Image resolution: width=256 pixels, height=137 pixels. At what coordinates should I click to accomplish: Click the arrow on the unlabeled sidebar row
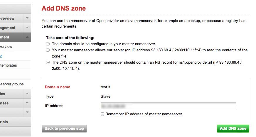[27, 112]
